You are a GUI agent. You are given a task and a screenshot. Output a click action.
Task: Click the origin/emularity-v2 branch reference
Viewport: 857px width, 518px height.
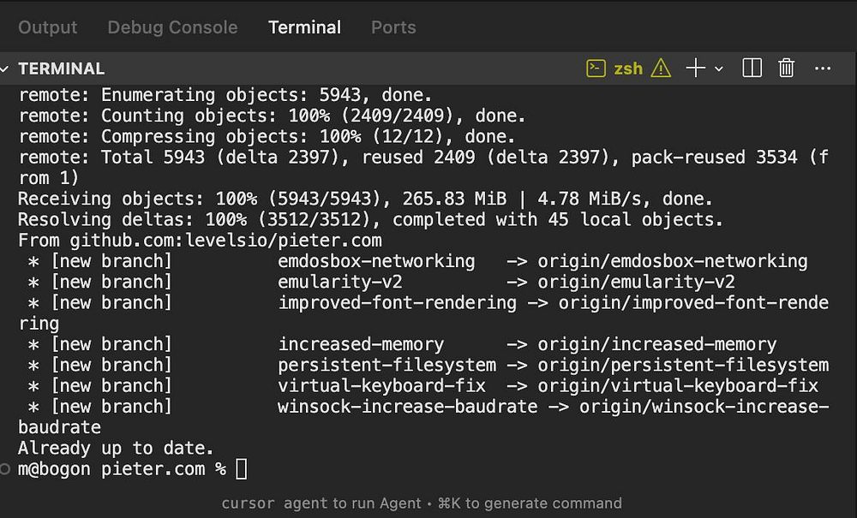(636, 282)
